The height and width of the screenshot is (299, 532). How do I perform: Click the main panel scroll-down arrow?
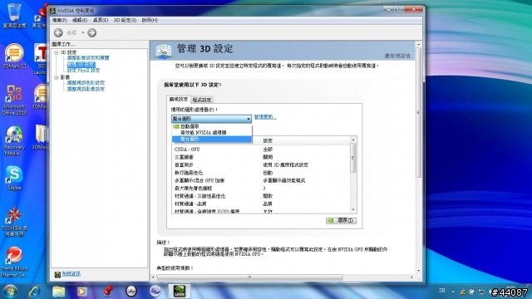[419, 271]
